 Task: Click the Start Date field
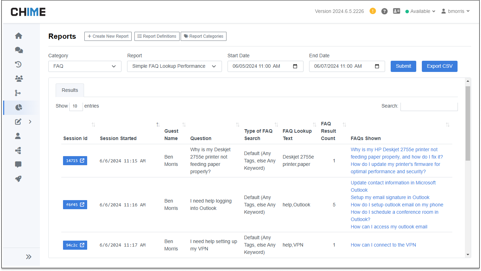pos(265,66)
